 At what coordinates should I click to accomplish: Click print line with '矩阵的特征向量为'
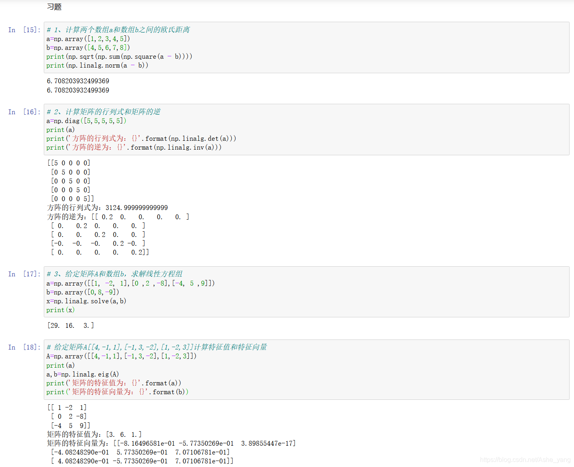click(x=117, y=392)
